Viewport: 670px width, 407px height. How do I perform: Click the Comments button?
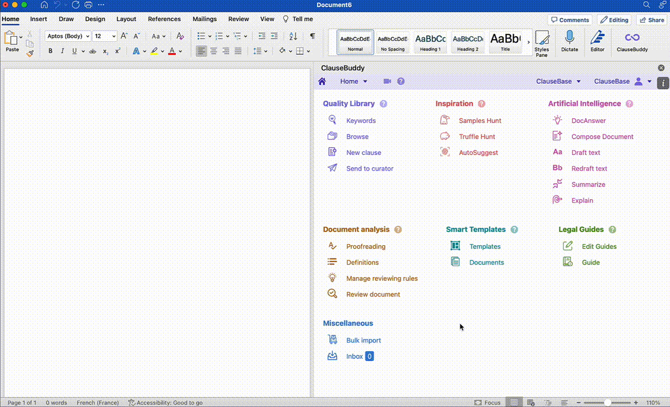pyautogui.click(x=570, y=20)
